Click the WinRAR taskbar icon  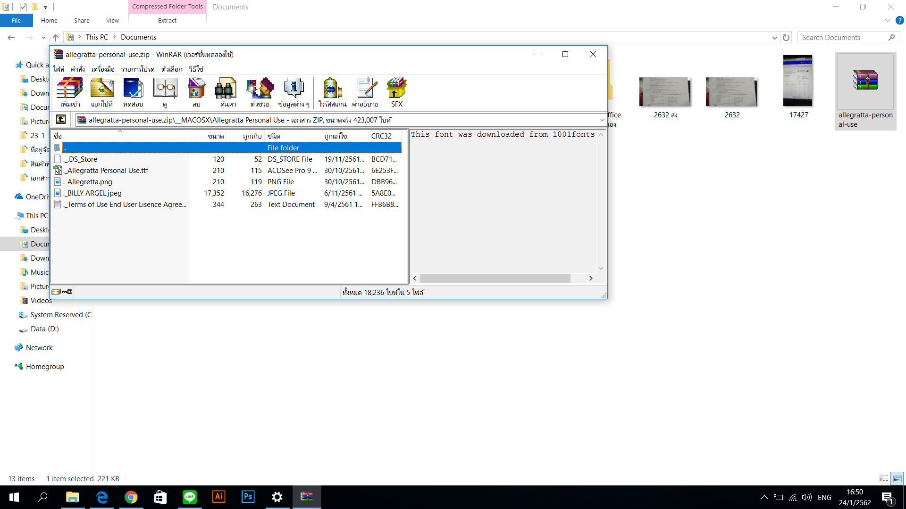(x=307, y=497)
